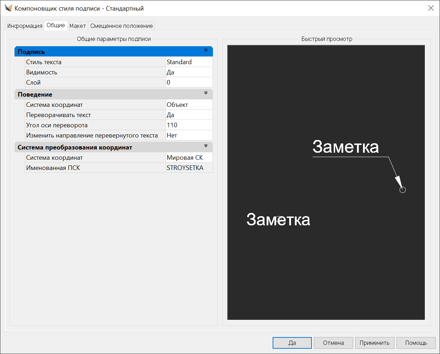This screenshot has width=440, height=354.
Task: Collapse Система преобразования координат section chevron
Action: pos(206,146)
